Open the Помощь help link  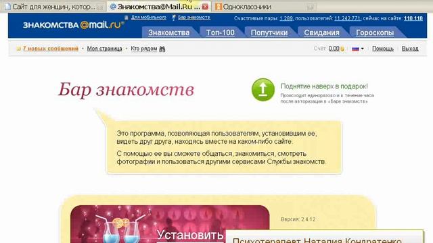(x=383, y=49)
